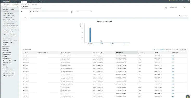The image size is (191, 98).
Task: Open the domain dropdown at top right
Action: [177, 7]
